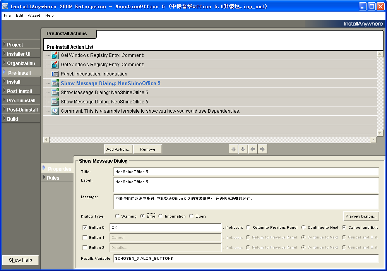
Task: Open the Wizard menu
Action: (x=34, y=15)
